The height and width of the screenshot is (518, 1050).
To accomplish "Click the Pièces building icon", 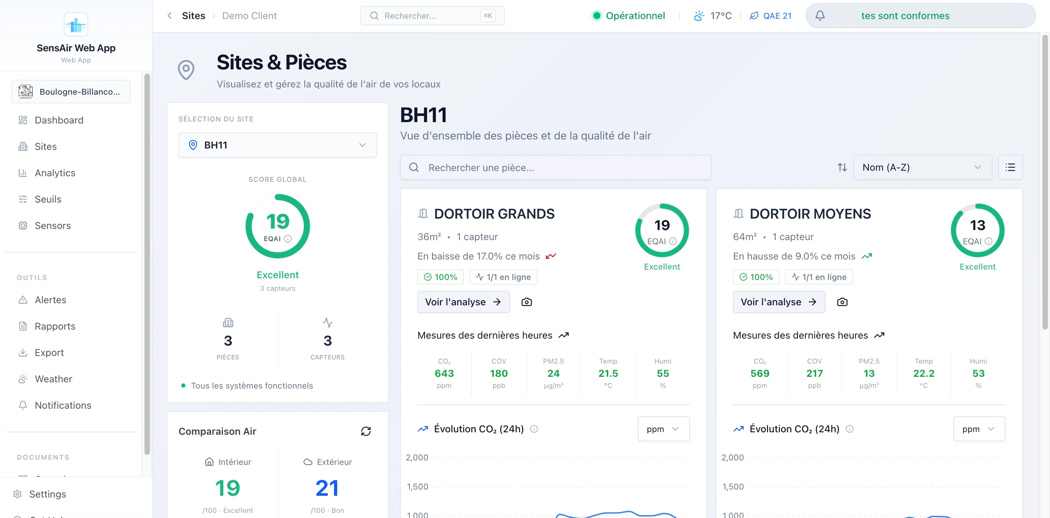I will [x=228, y=323].
